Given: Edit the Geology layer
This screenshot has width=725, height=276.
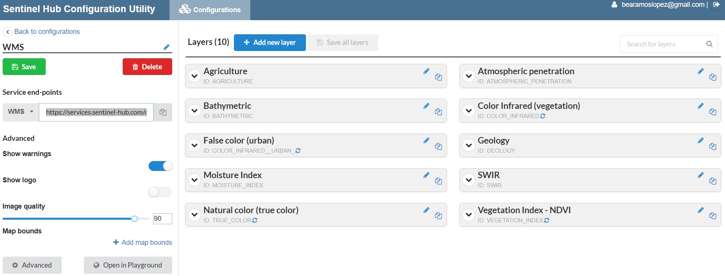Looking at the screenshot, I should (701, 140).
